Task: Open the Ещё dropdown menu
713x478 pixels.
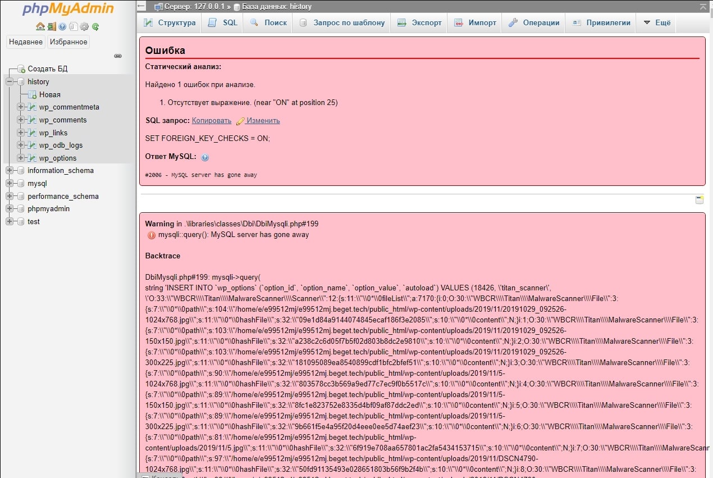Action: tap(657, 22)
